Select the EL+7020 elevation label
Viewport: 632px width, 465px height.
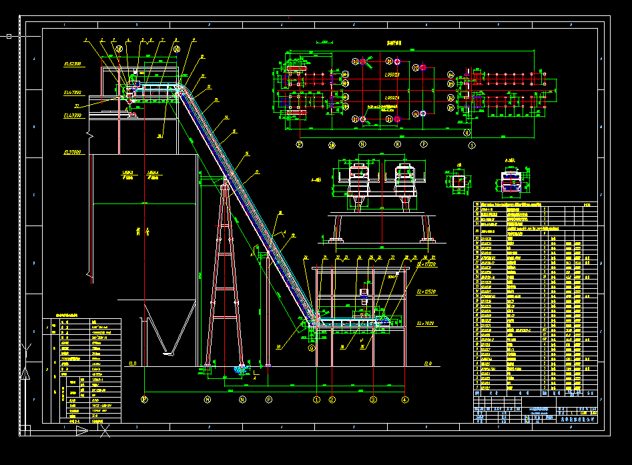(x=425, y=323)
